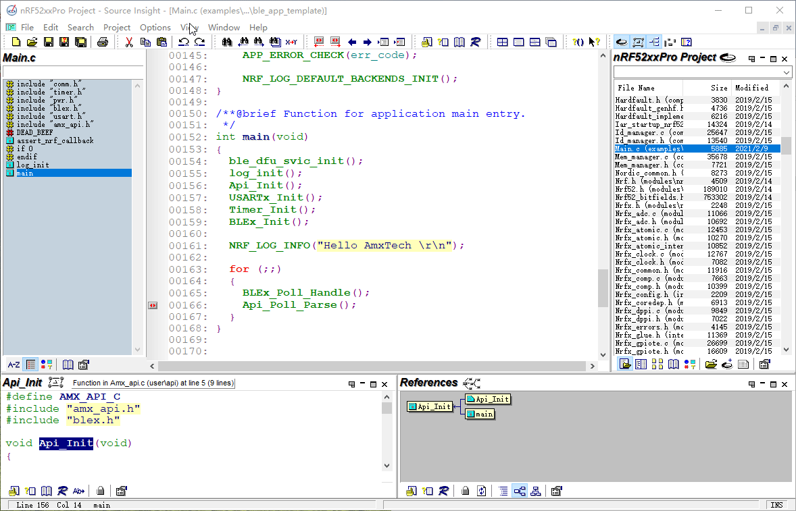Toggle the lock icon in References window
The image size is (796, 511).
[465, 491]
